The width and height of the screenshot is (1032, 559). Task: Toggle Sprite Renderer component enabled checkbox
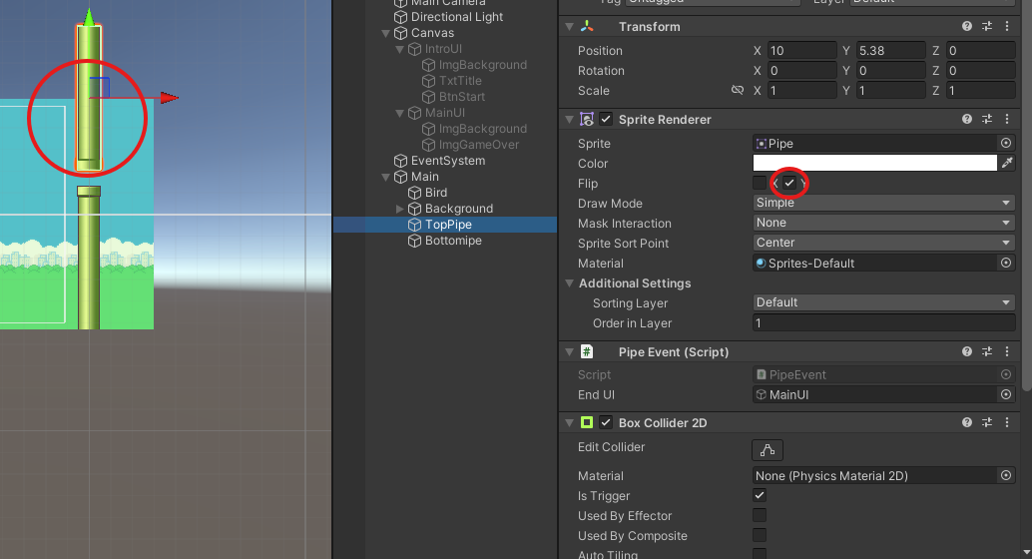pyautogui.click(x=606, y=119)
